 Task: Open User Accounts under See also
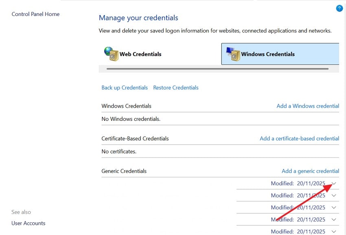click(x=28, y=223)
